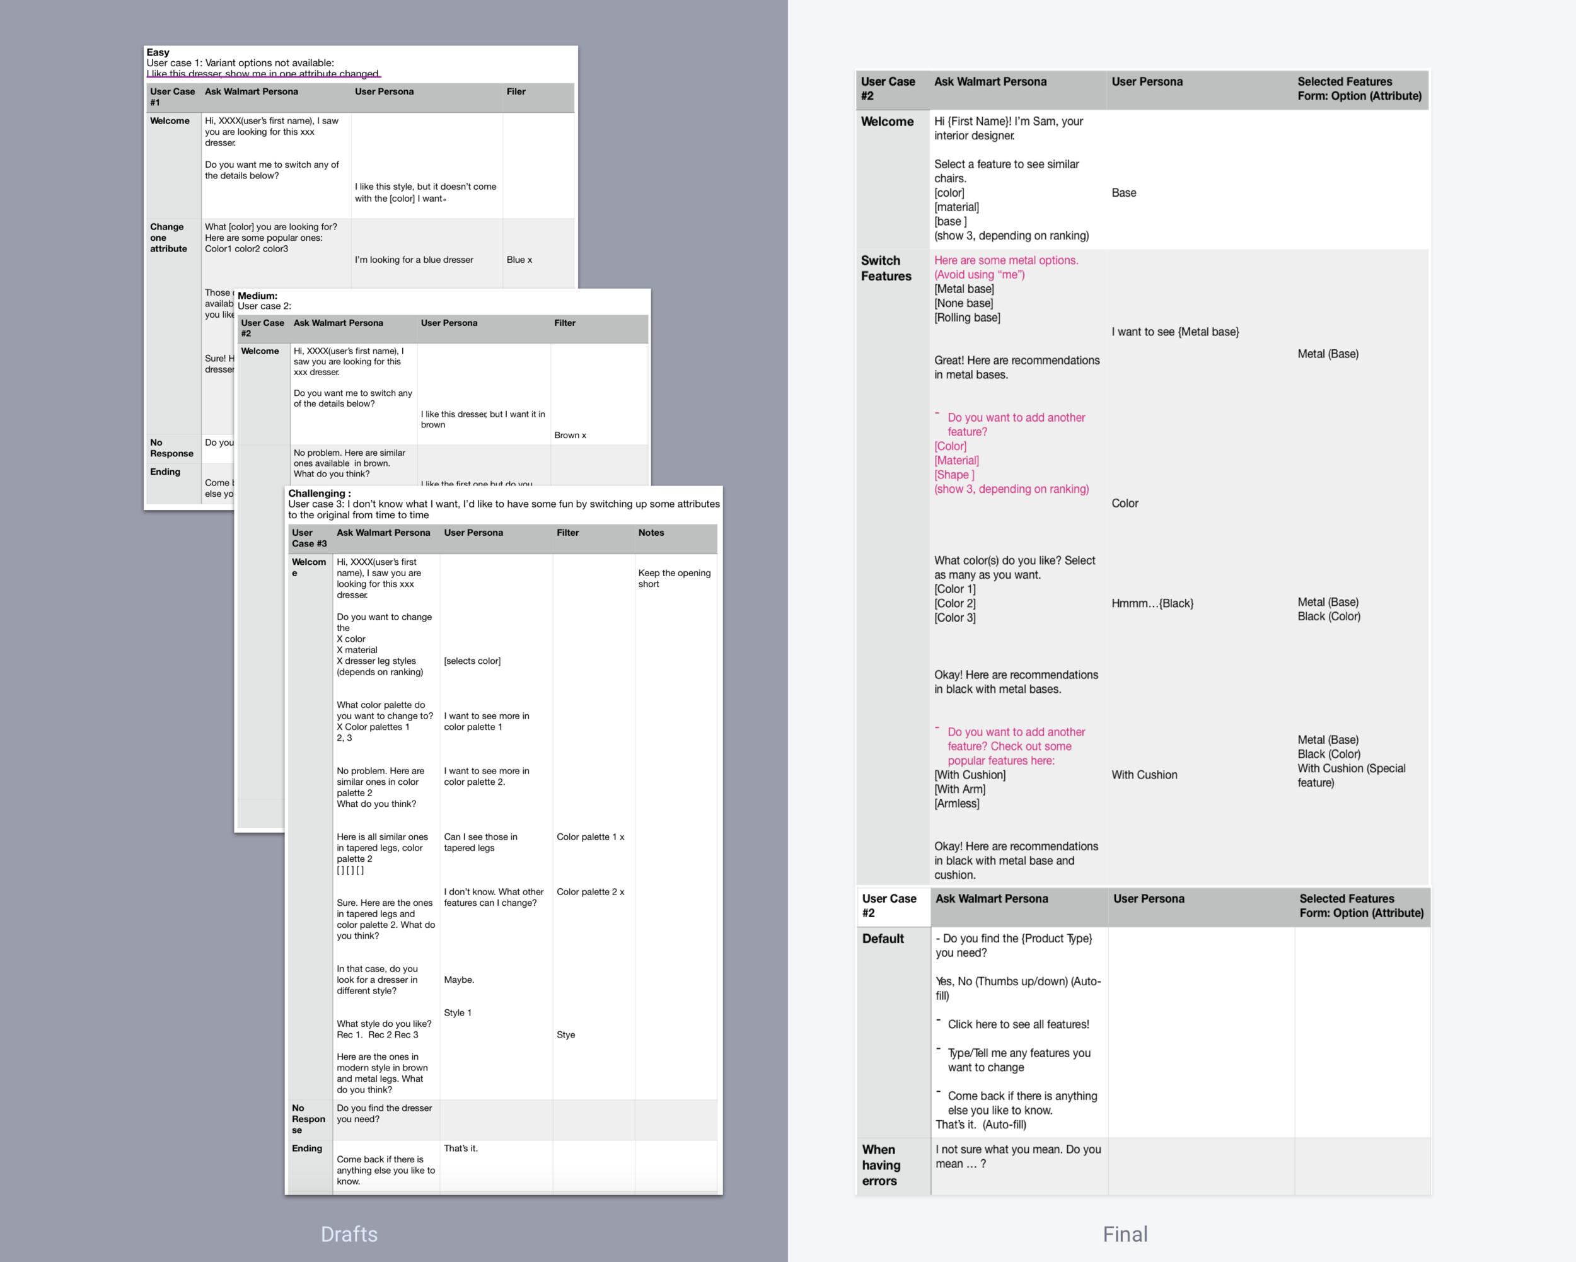This screenshot has height=1262, width=1576.
Task: Click 'Keep the opening short' note
Action: click(674, 578)
